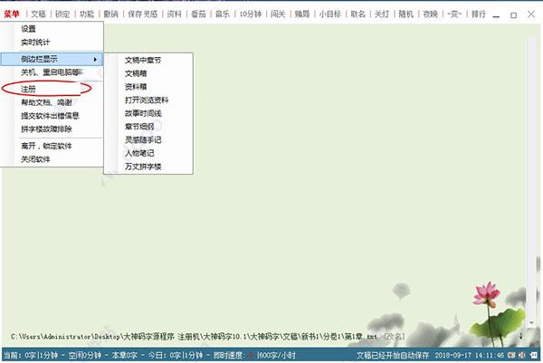
Task: Choose 人物笔记 in the submenu
Action: 139,153
